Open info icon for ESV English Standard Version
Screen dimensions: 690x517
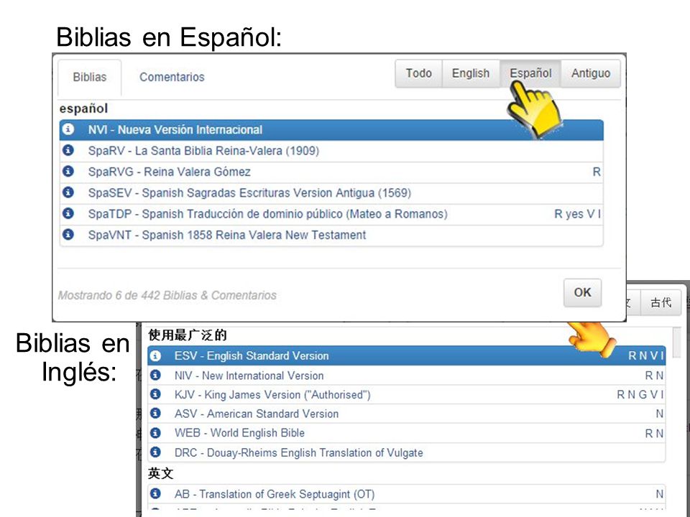(155, 355)
